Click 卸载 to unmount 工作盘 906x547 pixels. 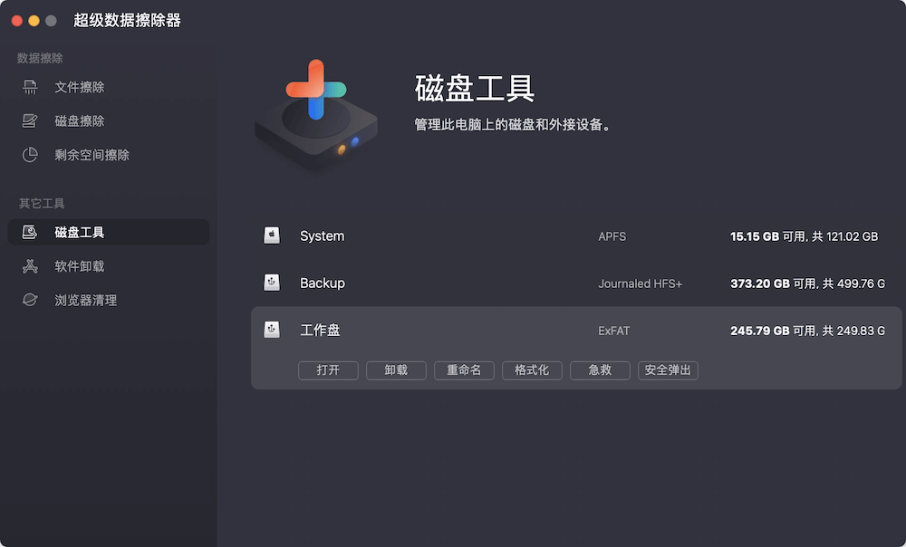pos(396,369)
